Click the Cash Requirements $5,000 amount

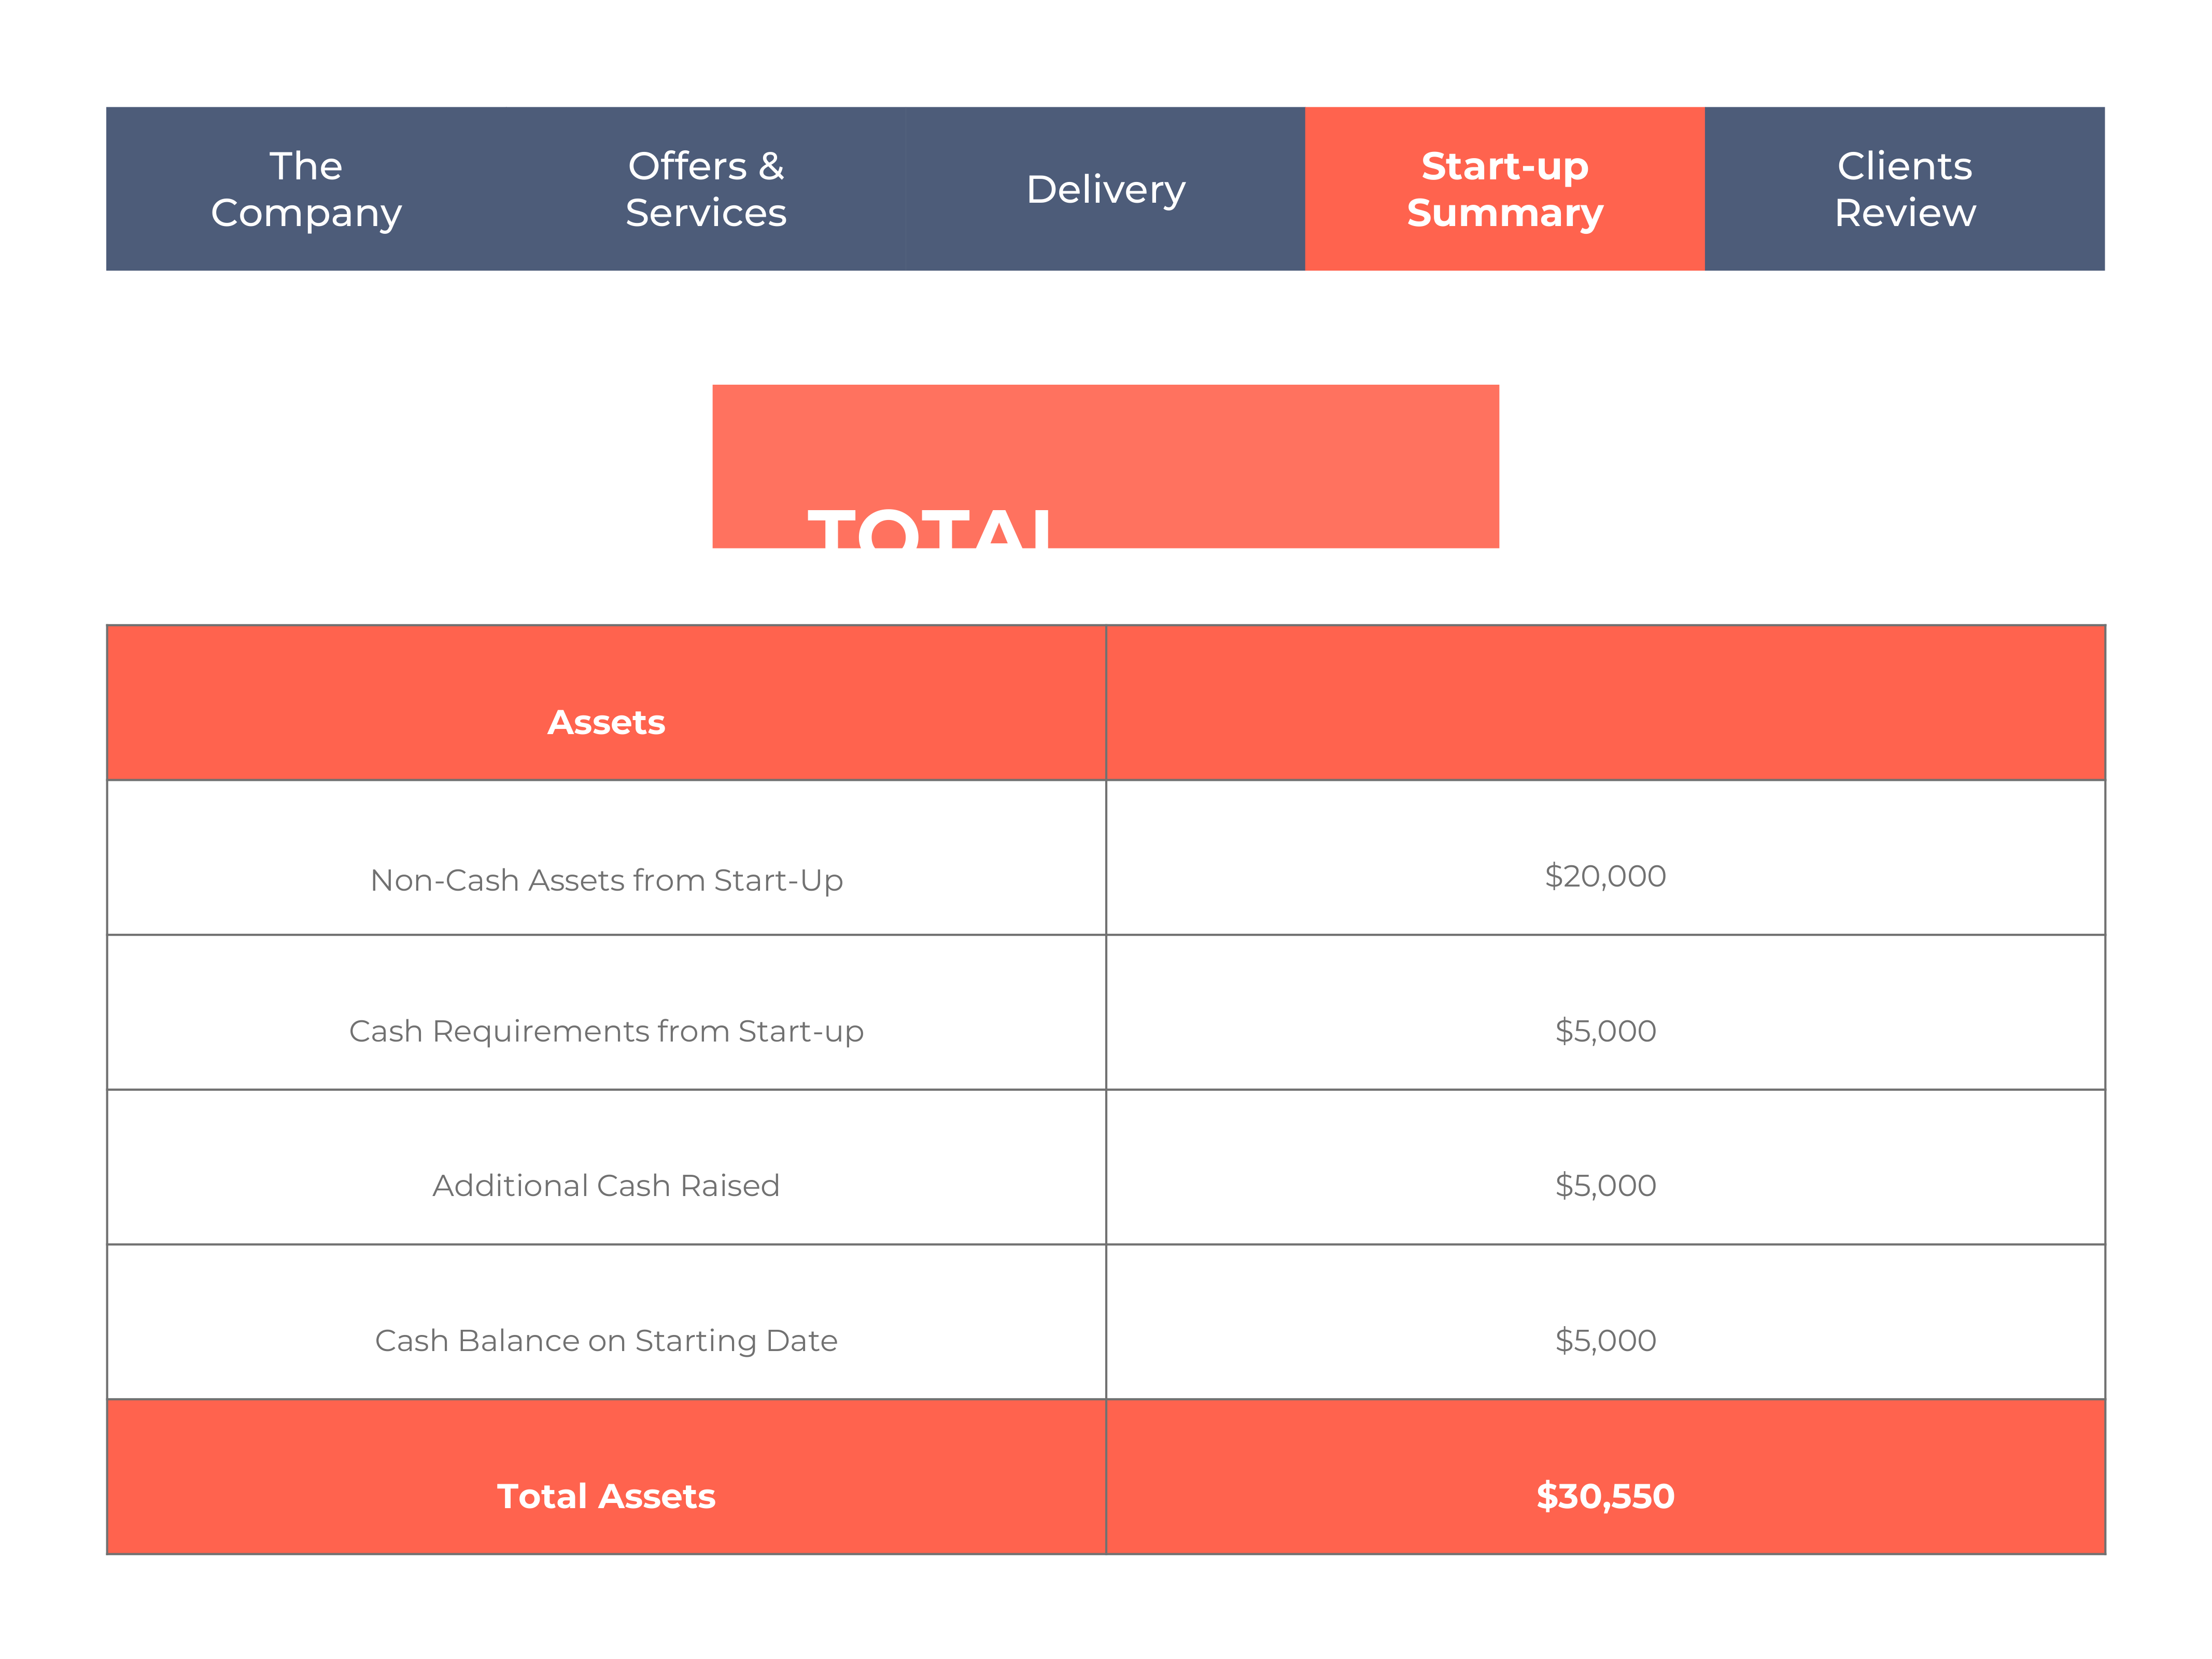click(x=1606, y=1031)
